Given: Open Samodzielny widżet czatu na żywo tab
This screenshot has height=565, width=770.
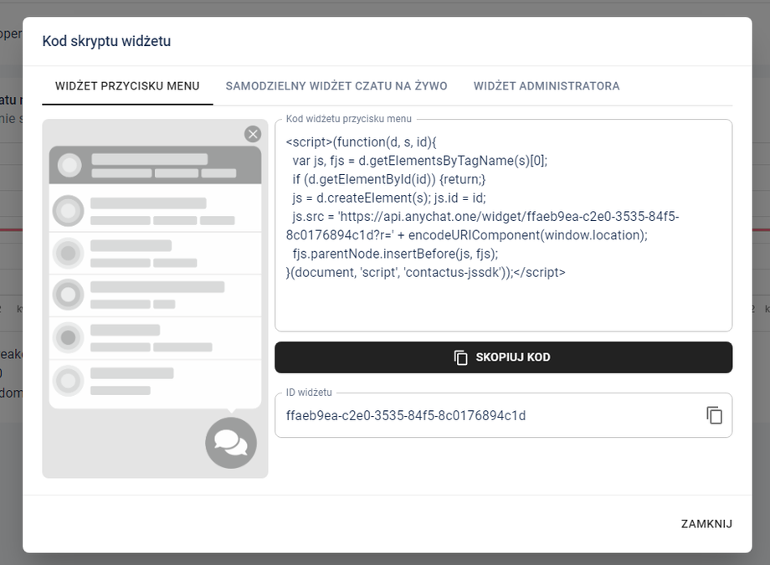Looking at the screenshot, I should pos(336,86).
